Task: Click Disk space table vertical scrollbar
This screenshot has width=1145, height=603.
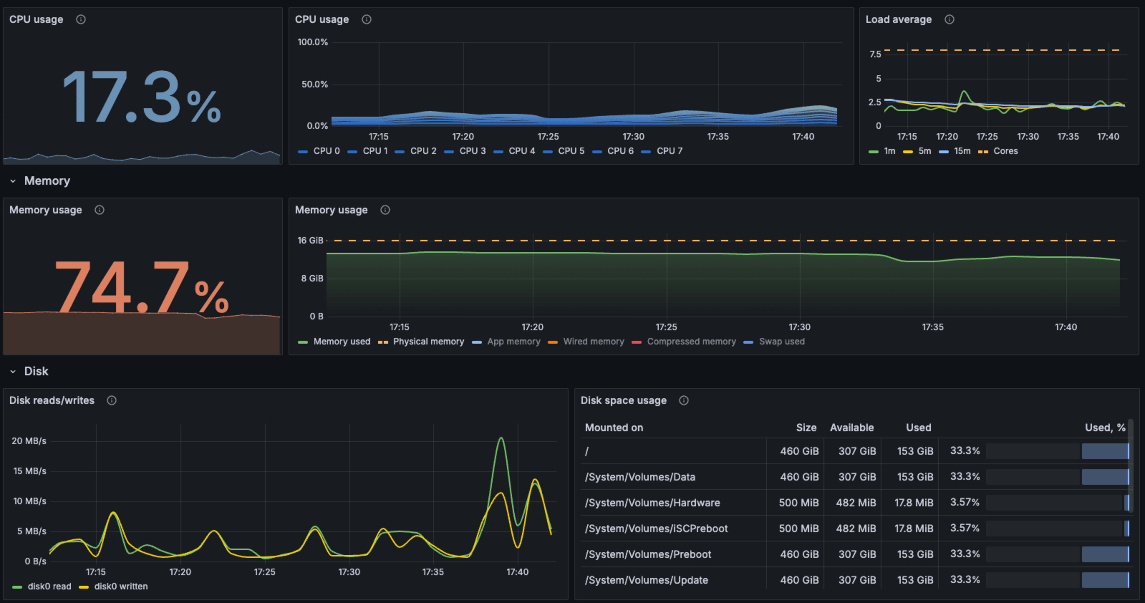Action: coord(1130,465)
